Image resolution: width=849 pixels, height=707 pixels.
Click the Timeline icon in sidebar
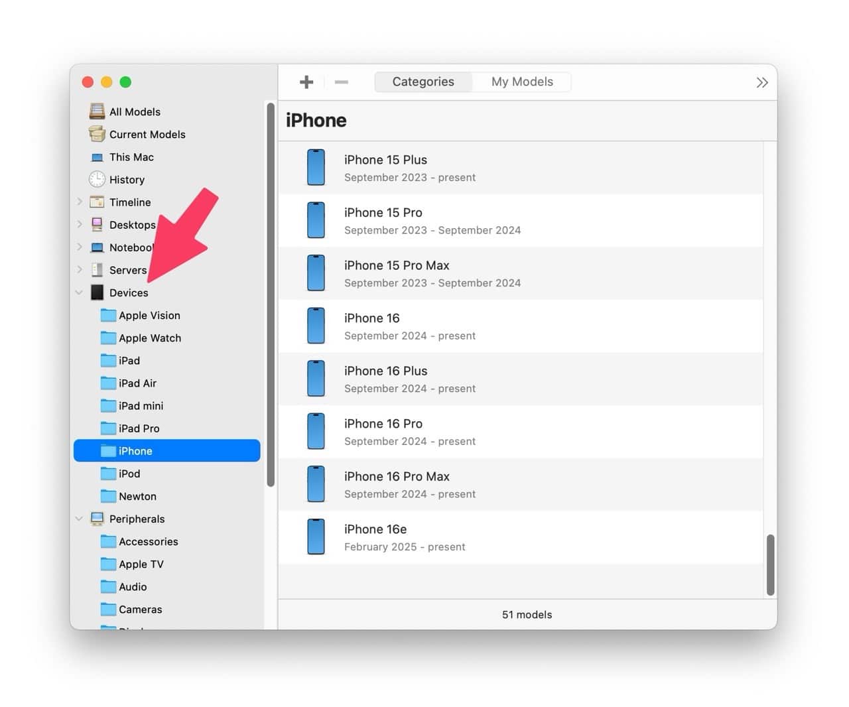98,202
